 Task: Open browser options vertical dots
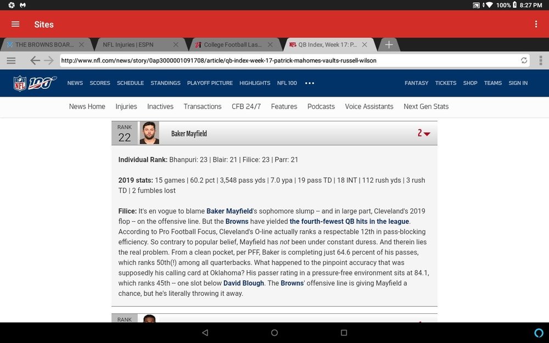[541, 60]
